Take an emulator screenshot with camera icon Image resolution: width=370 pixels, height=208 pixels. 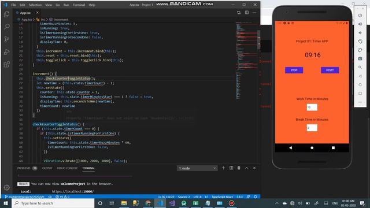360,58
